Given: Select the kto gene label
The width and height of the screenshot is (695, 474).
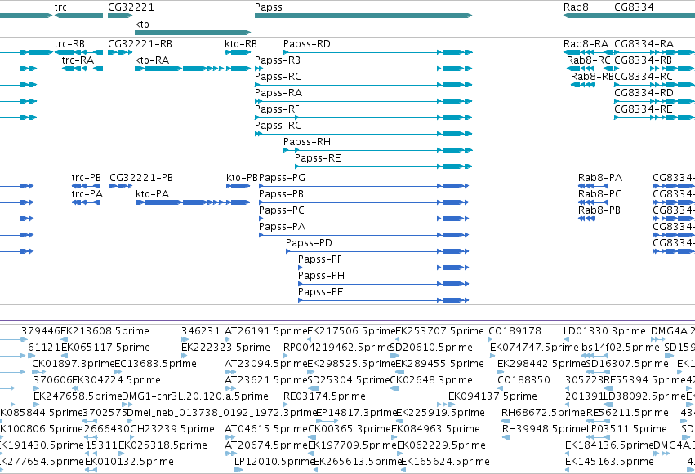Looking at the screenshot, I should click(142, 24).
